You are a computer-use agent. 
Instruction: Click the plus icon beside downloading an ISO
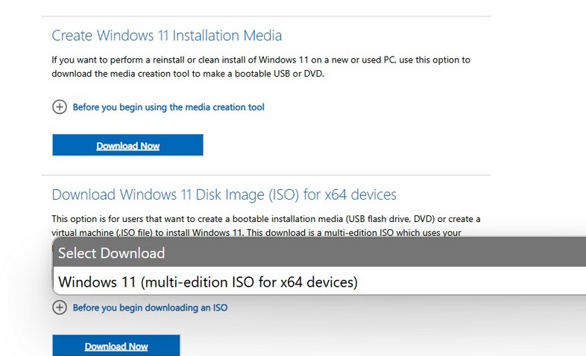[x=60, y=308]
